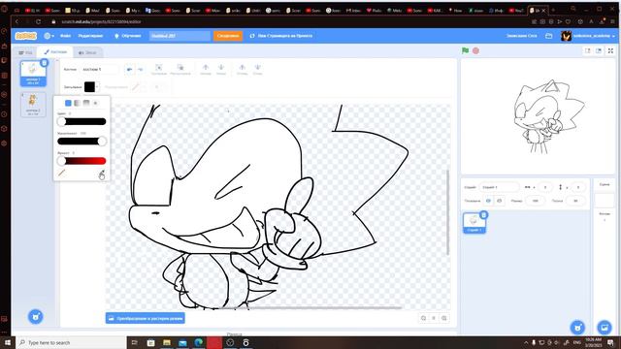Open the language globe menu
The height and width of the screenshot is (349, 621).
click(49, 36)
